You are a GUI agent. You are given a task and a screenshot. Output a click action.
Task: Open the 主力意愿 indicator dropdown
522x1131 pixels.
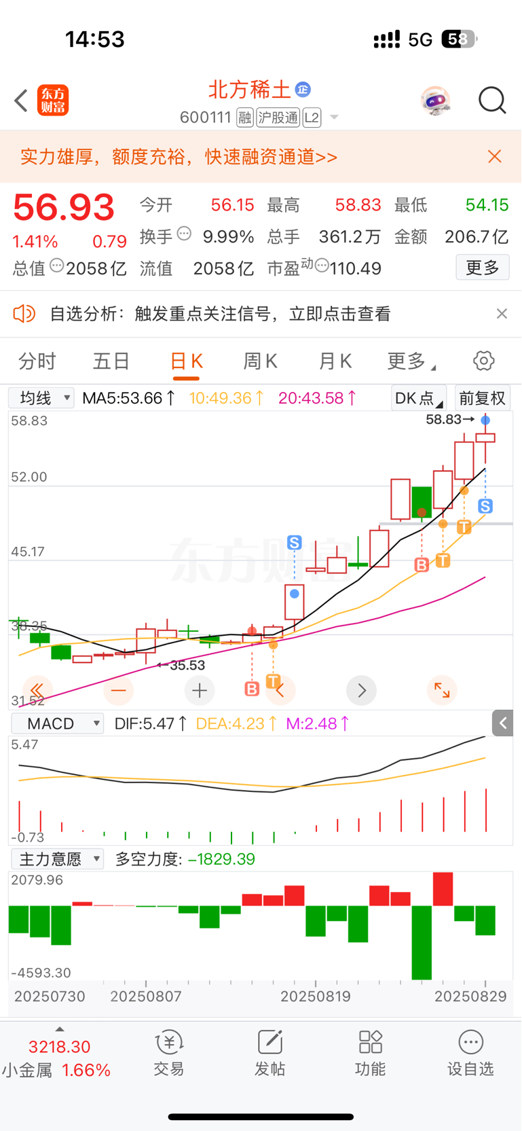coord(58,859)
